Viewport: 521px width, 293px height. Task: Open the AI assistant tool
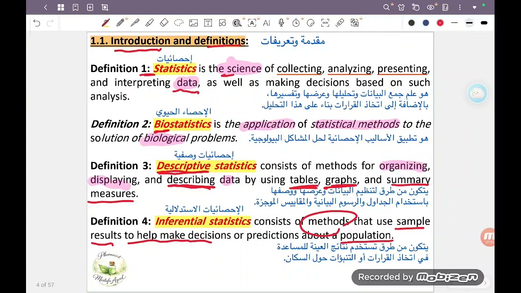tap(266, 23)
